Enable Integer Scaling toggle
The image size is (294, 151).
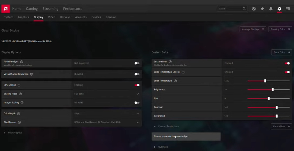pyautogui.click(x=137, y=103)
